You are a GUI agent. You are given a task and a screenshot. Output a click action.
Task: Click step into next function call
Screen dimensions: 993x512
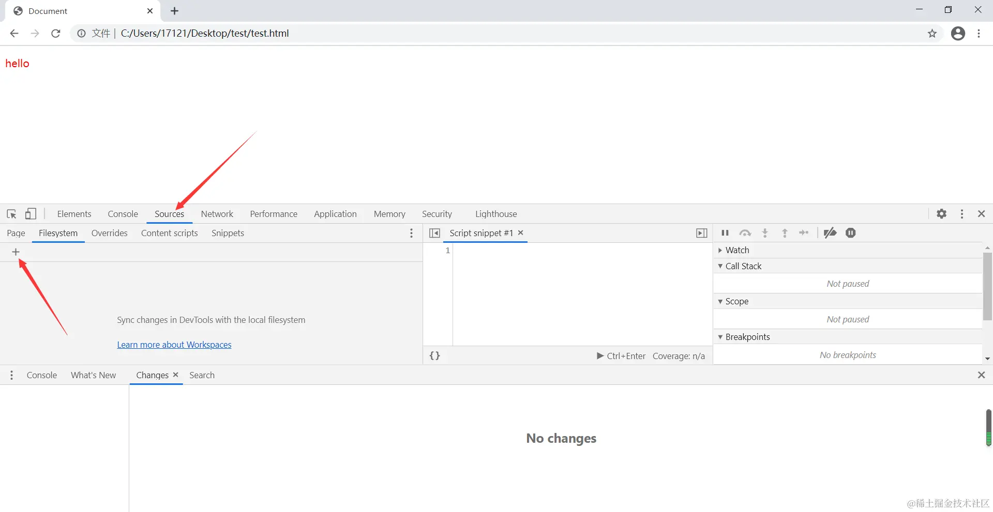(765, 233)
